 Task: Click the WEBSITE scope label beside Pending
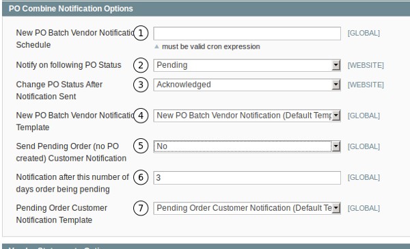[366, 65]
